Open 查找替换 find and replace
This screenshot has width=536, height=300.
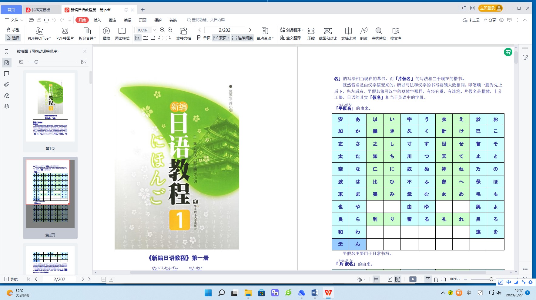click(379, 34)
